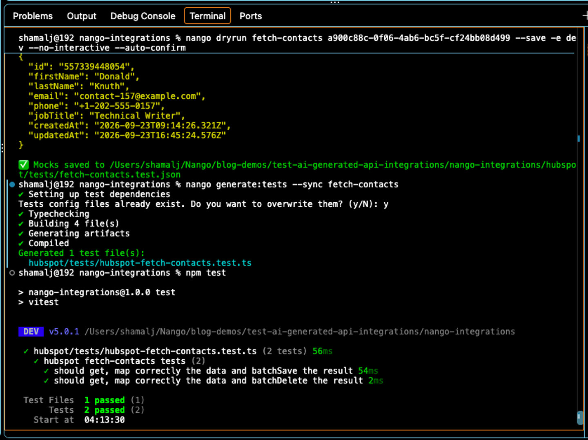Click the terminal scrollbar thumb at bottom right
This screenshot has width=588, height=440.
coord(580,418)
